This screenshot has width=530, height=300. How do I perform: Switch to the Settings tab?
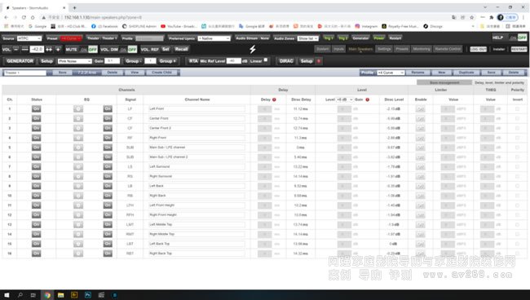(384, 50)
